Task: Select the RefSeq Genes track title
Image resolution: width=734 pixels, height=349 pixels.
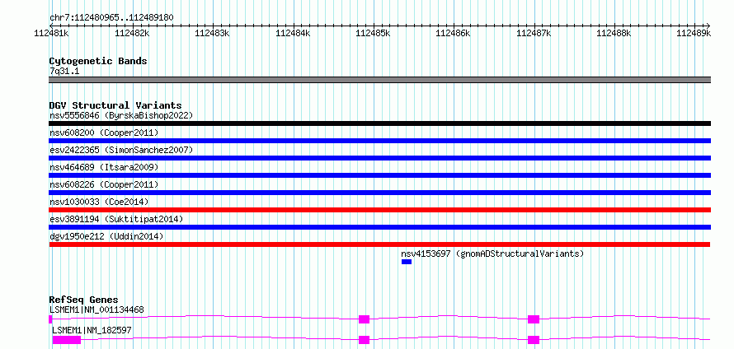Action: (84, 300)
